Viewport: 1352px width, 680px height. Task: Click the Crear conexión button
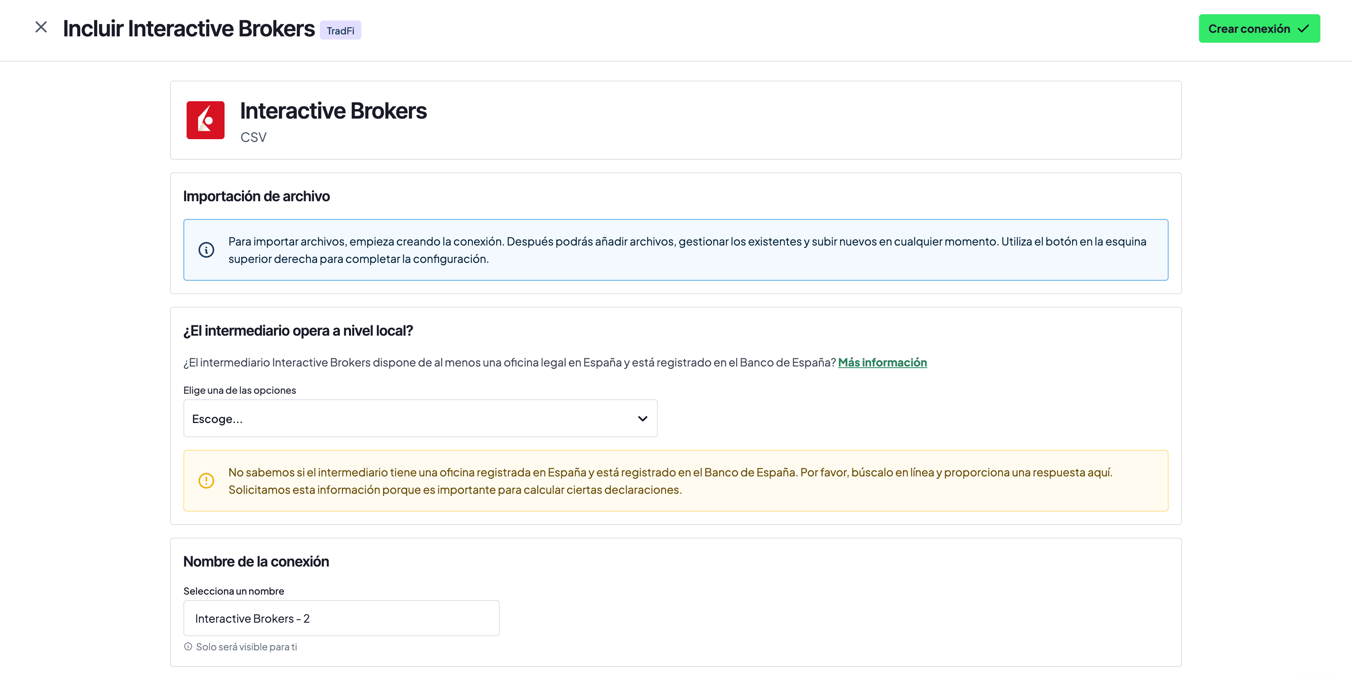point(1259,29)
